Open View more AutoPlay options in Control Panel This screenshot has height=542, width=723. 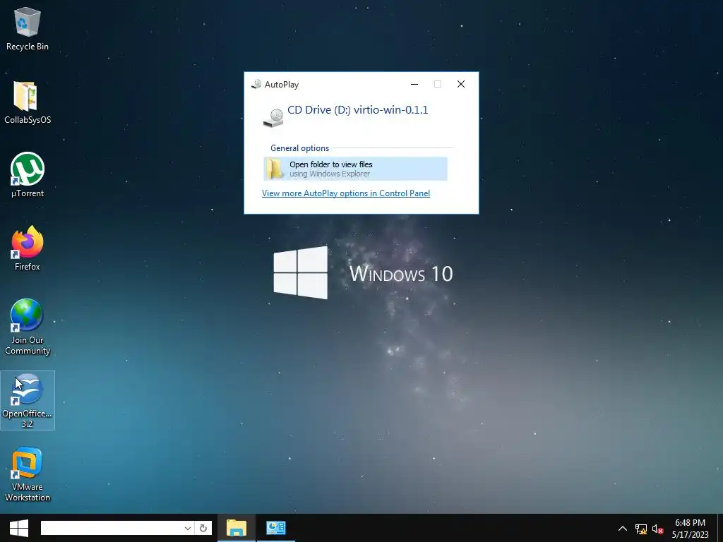click(346, 193)
